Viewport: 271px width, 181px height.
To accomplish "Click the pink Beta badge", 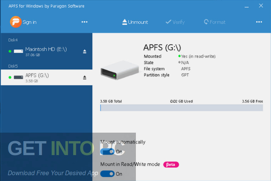I will tap(171, 164).
